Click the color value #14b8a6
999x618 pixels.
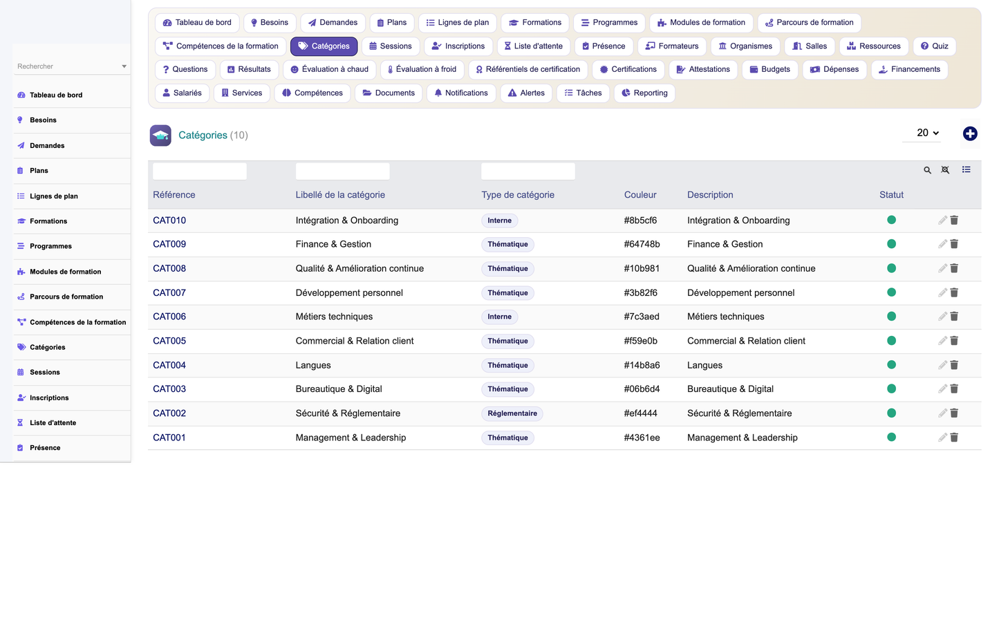point(642,365)
